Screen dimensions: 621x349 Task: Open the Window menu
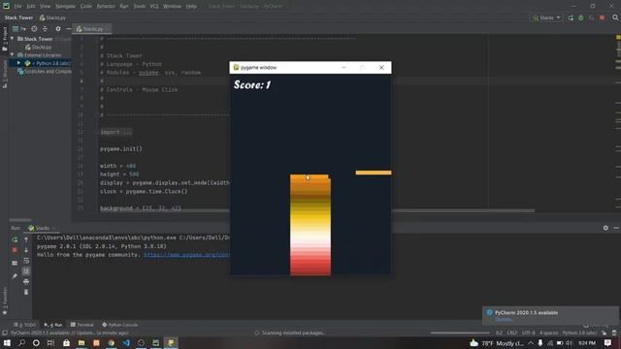pyautogui.click(x=172, y=7)
